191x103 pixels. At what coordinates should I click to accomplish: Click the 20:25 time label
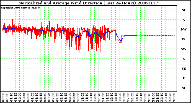pos(149,97)
